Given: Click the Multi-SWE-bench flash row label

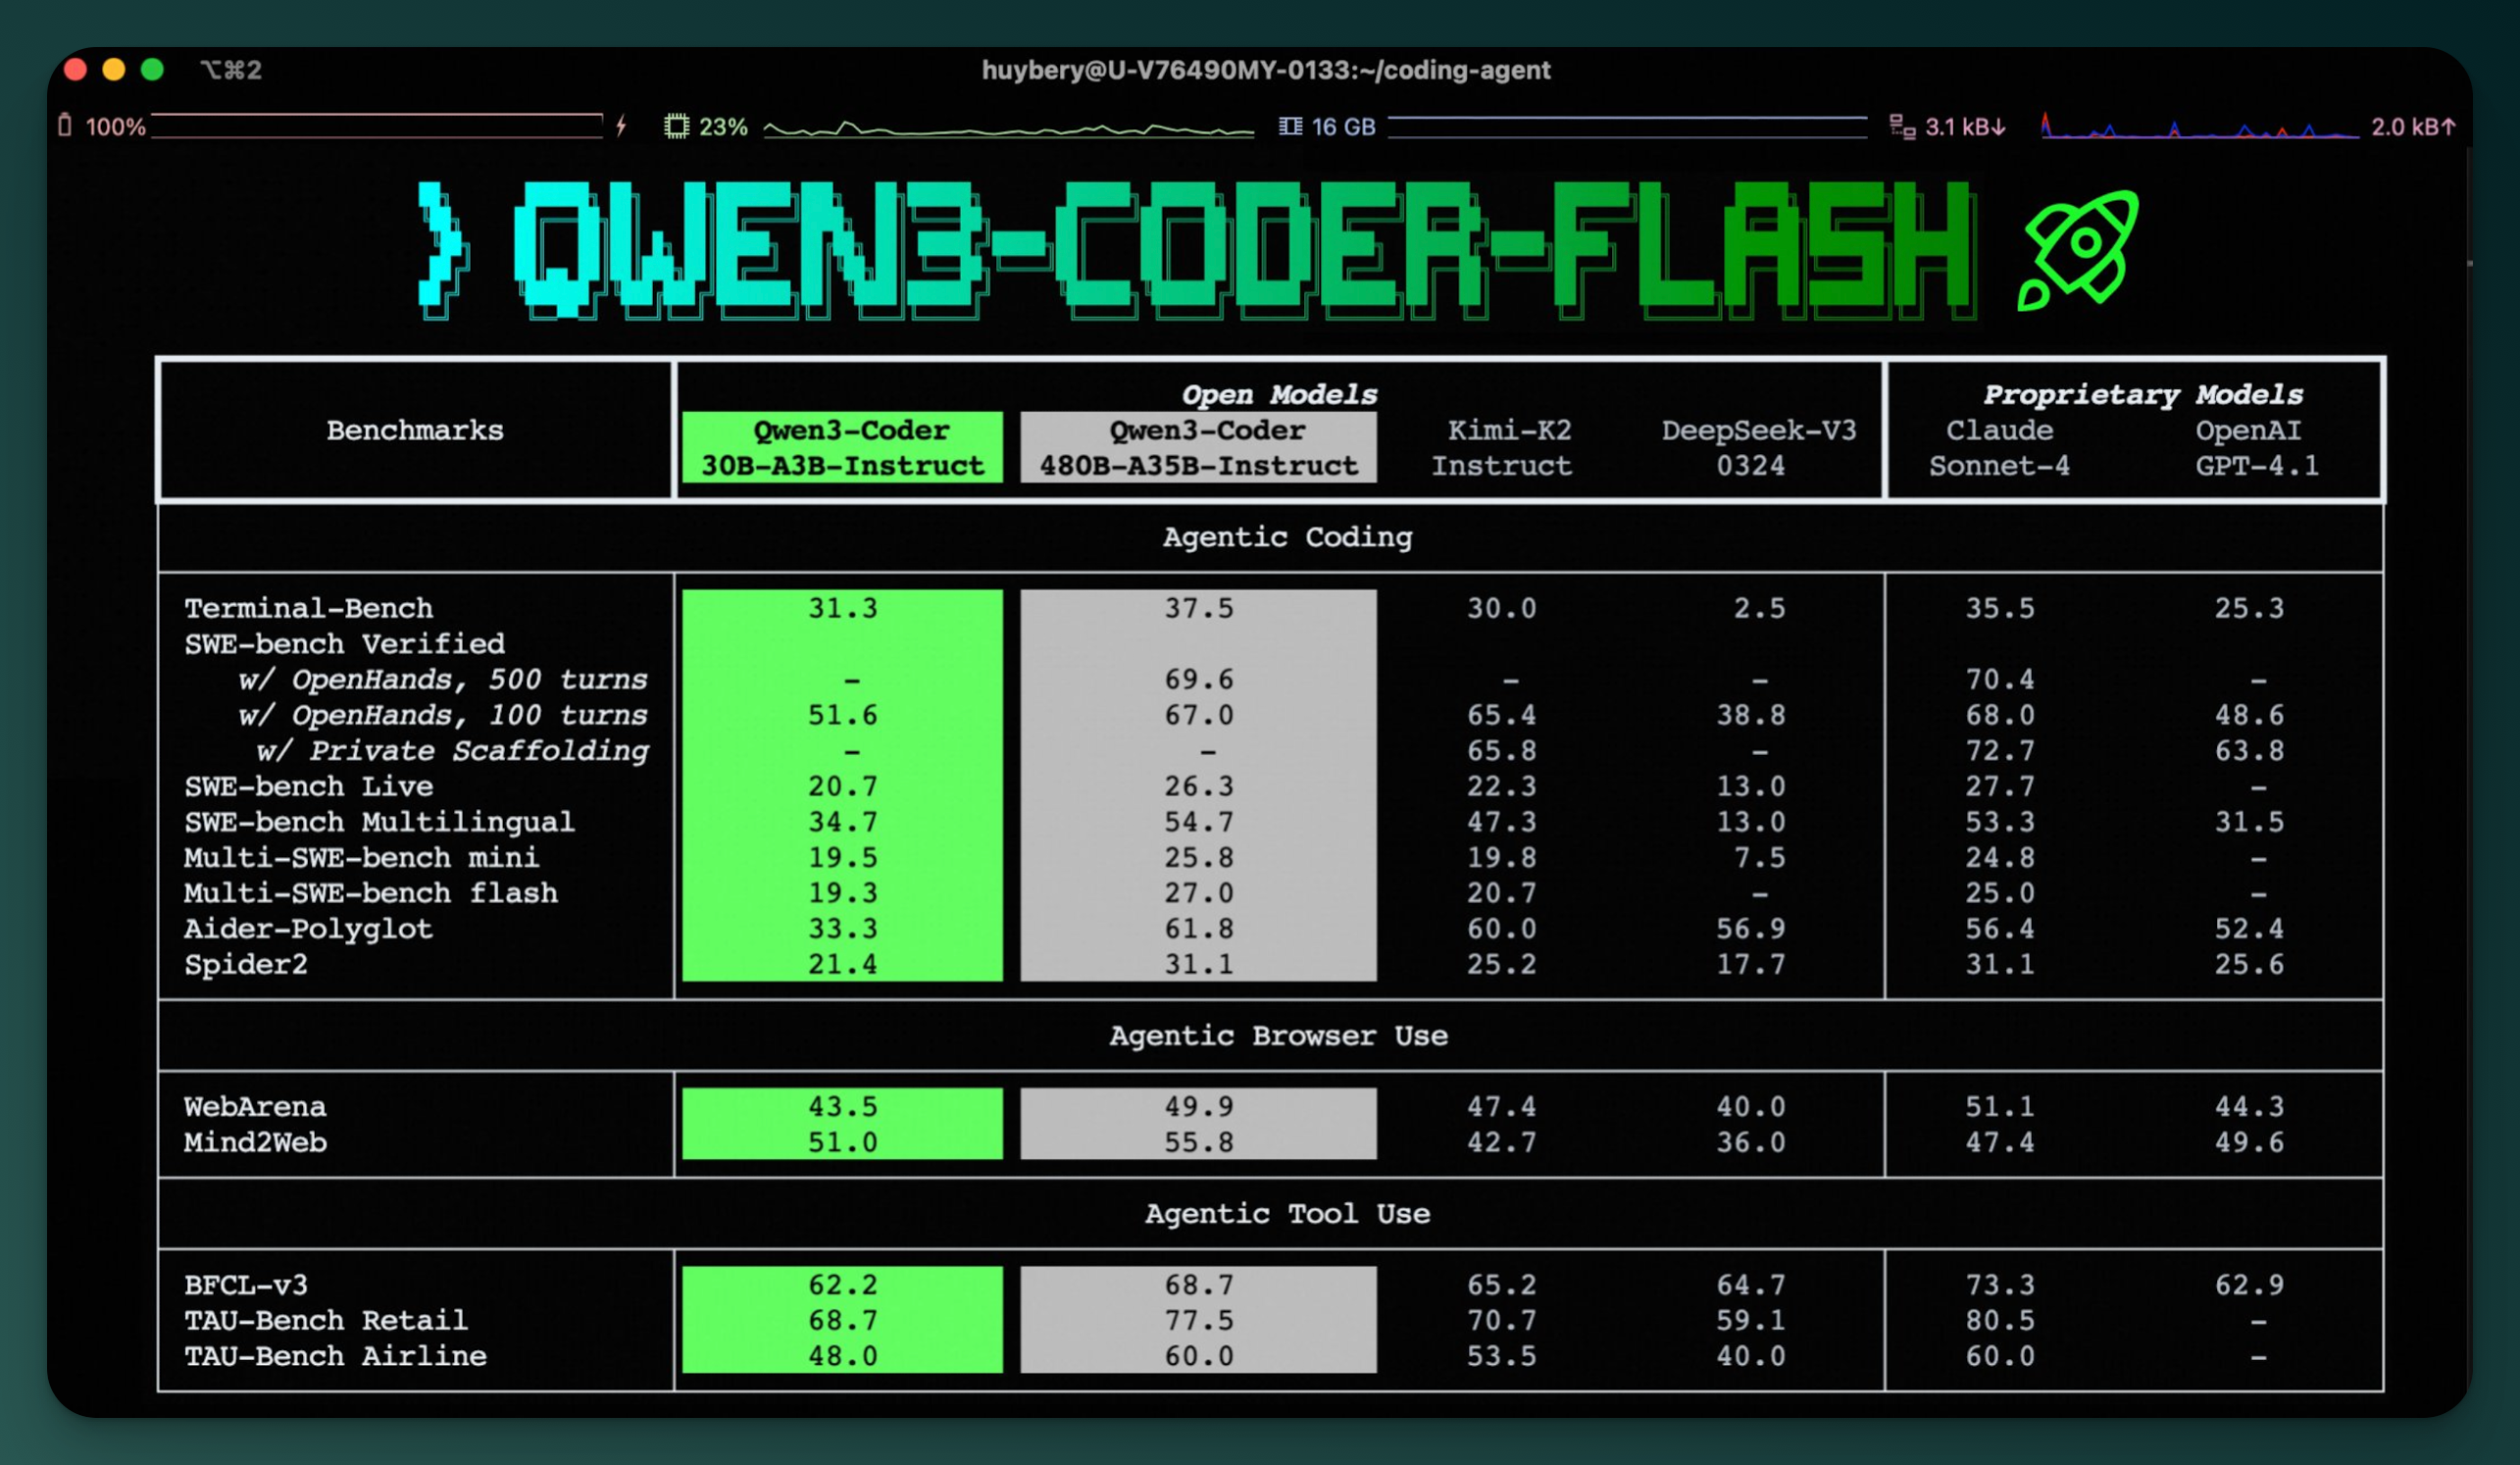Looking at the screenshot, I should 370,893.
